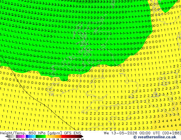
Task: Select the bright red legend swatch
Action: click(63, 137)
